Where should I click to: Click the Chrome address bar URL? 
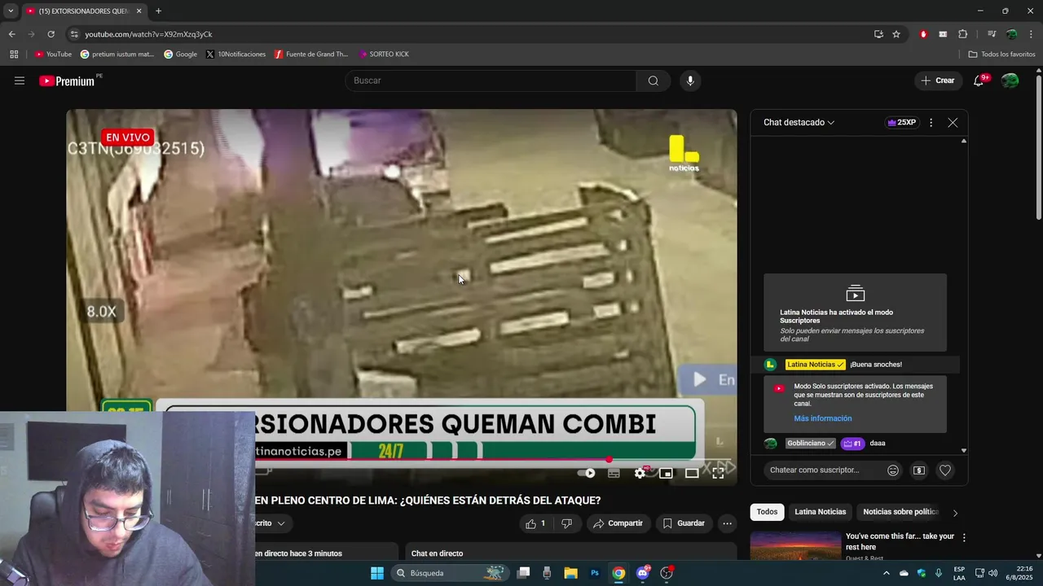[148, 34]
